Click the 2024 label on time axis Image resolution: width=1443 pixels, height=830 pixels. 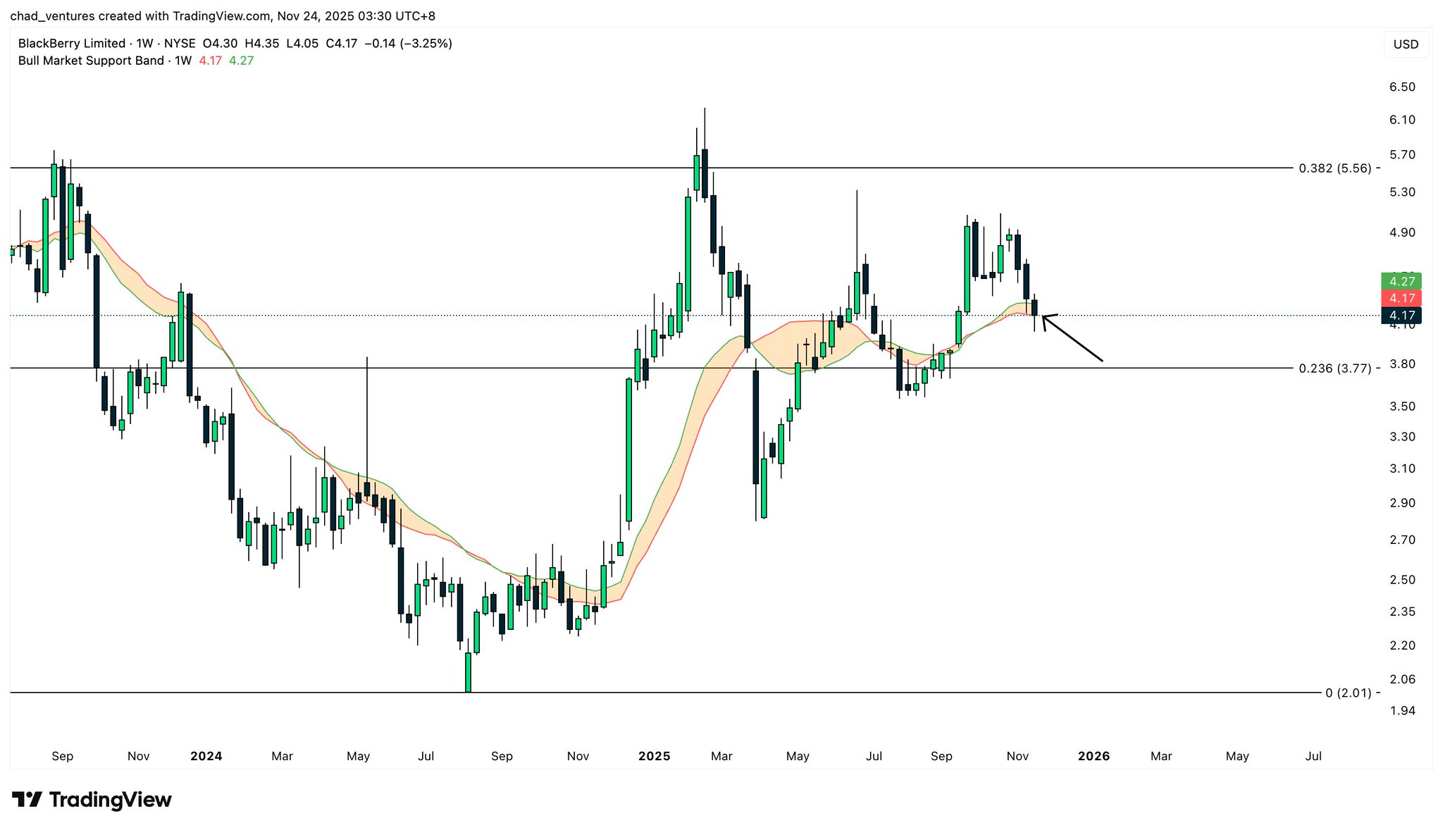pyautogui.click(x=206, y=756)
